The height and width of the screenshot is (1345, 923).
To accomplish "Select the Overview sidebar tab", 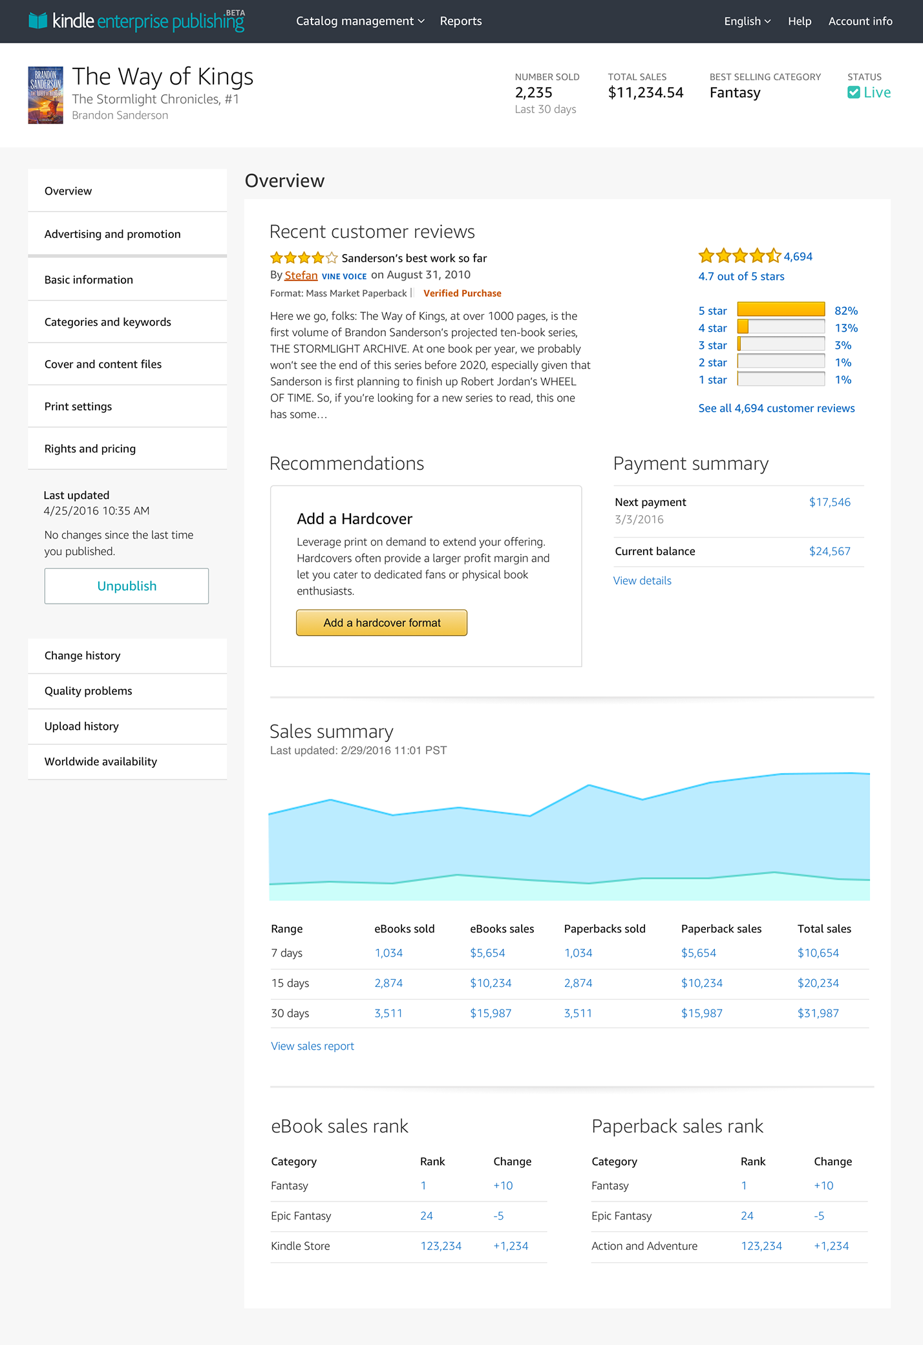I will tap(127, 191).
